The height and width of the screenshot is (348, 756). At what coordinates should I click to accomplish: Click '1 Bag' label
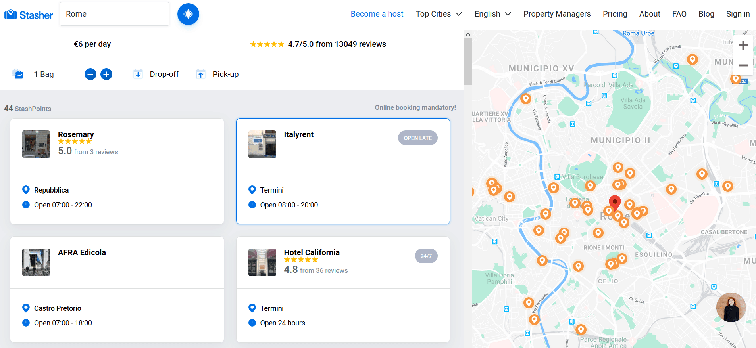tap(44, 74)
